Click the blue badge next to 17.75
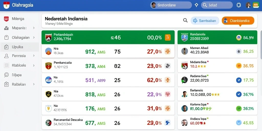The width and height of the screenshot is (262, 131). pyautogui.click(x=239, y=80)
